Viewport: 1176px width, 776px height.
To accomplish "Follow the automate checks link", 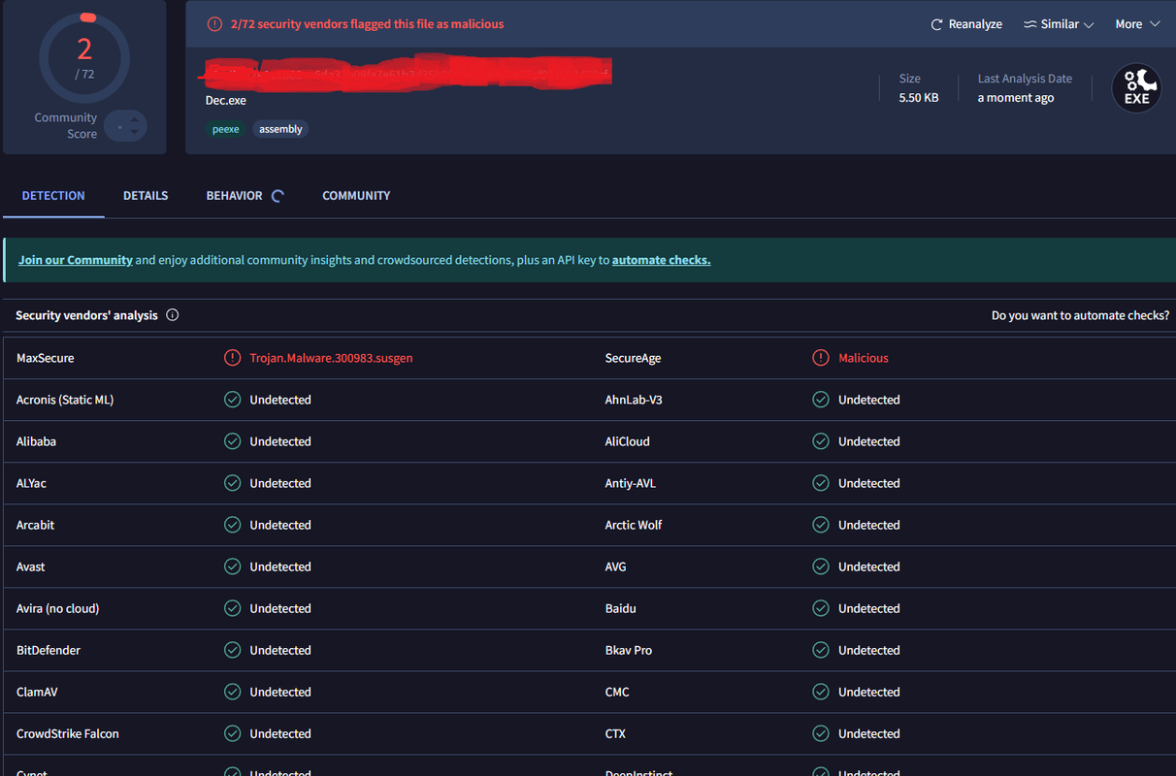I will point(662,260).
